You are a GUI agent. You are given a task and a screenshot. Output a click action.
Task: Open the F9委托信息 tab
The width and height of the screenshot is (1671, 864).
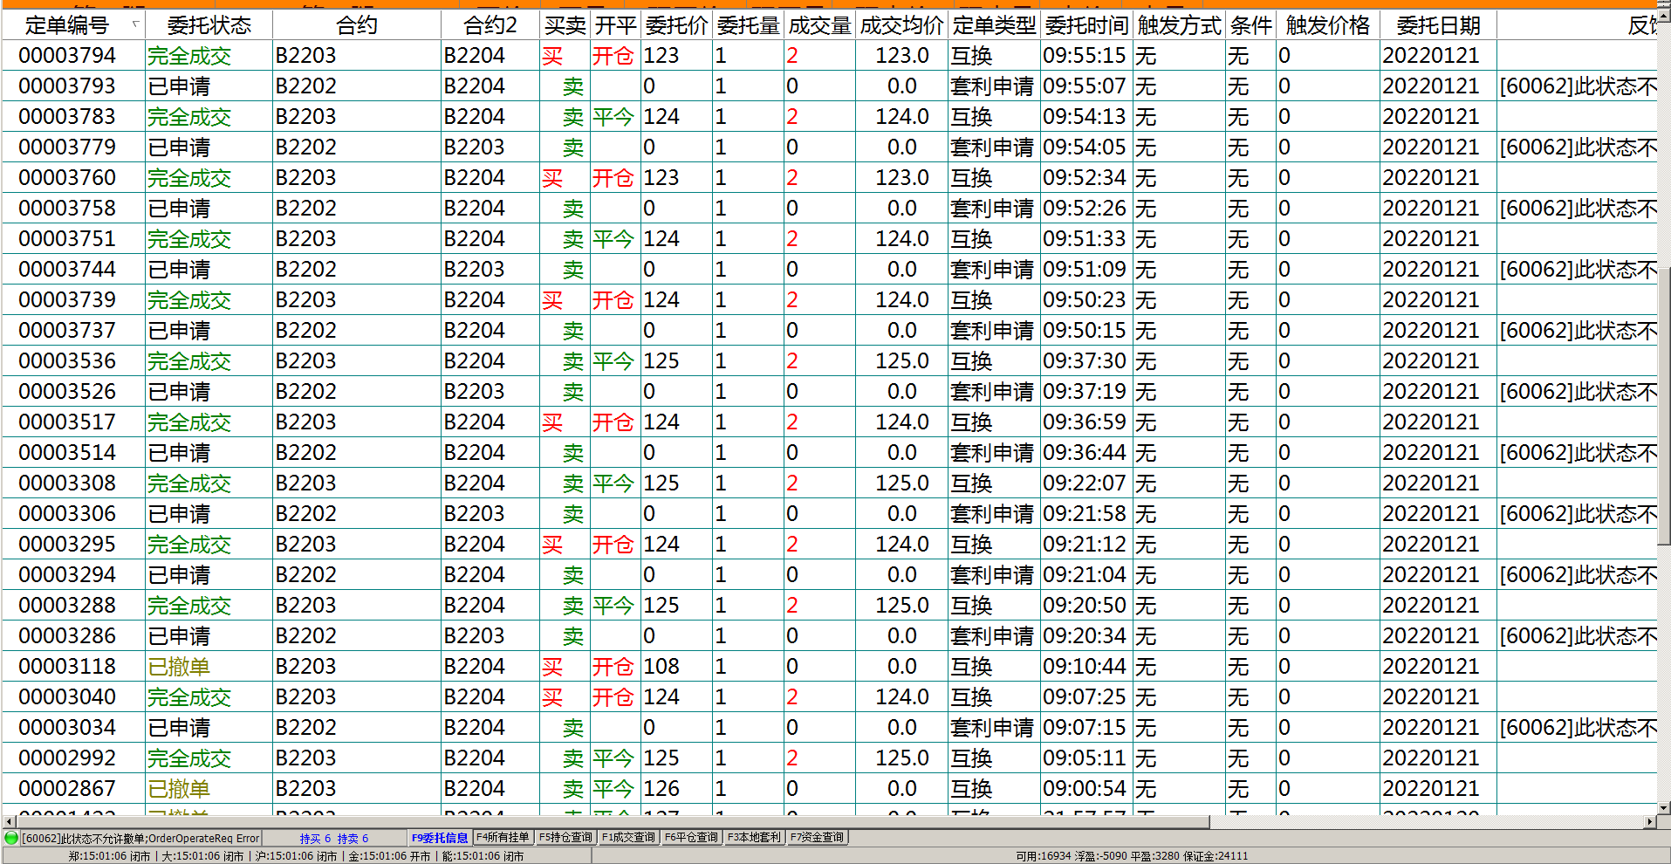pos(440,838)
